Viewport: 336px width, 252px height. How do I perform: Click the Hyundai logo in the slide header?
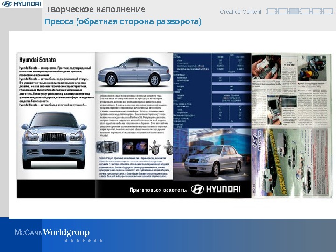tap(21, 4)
